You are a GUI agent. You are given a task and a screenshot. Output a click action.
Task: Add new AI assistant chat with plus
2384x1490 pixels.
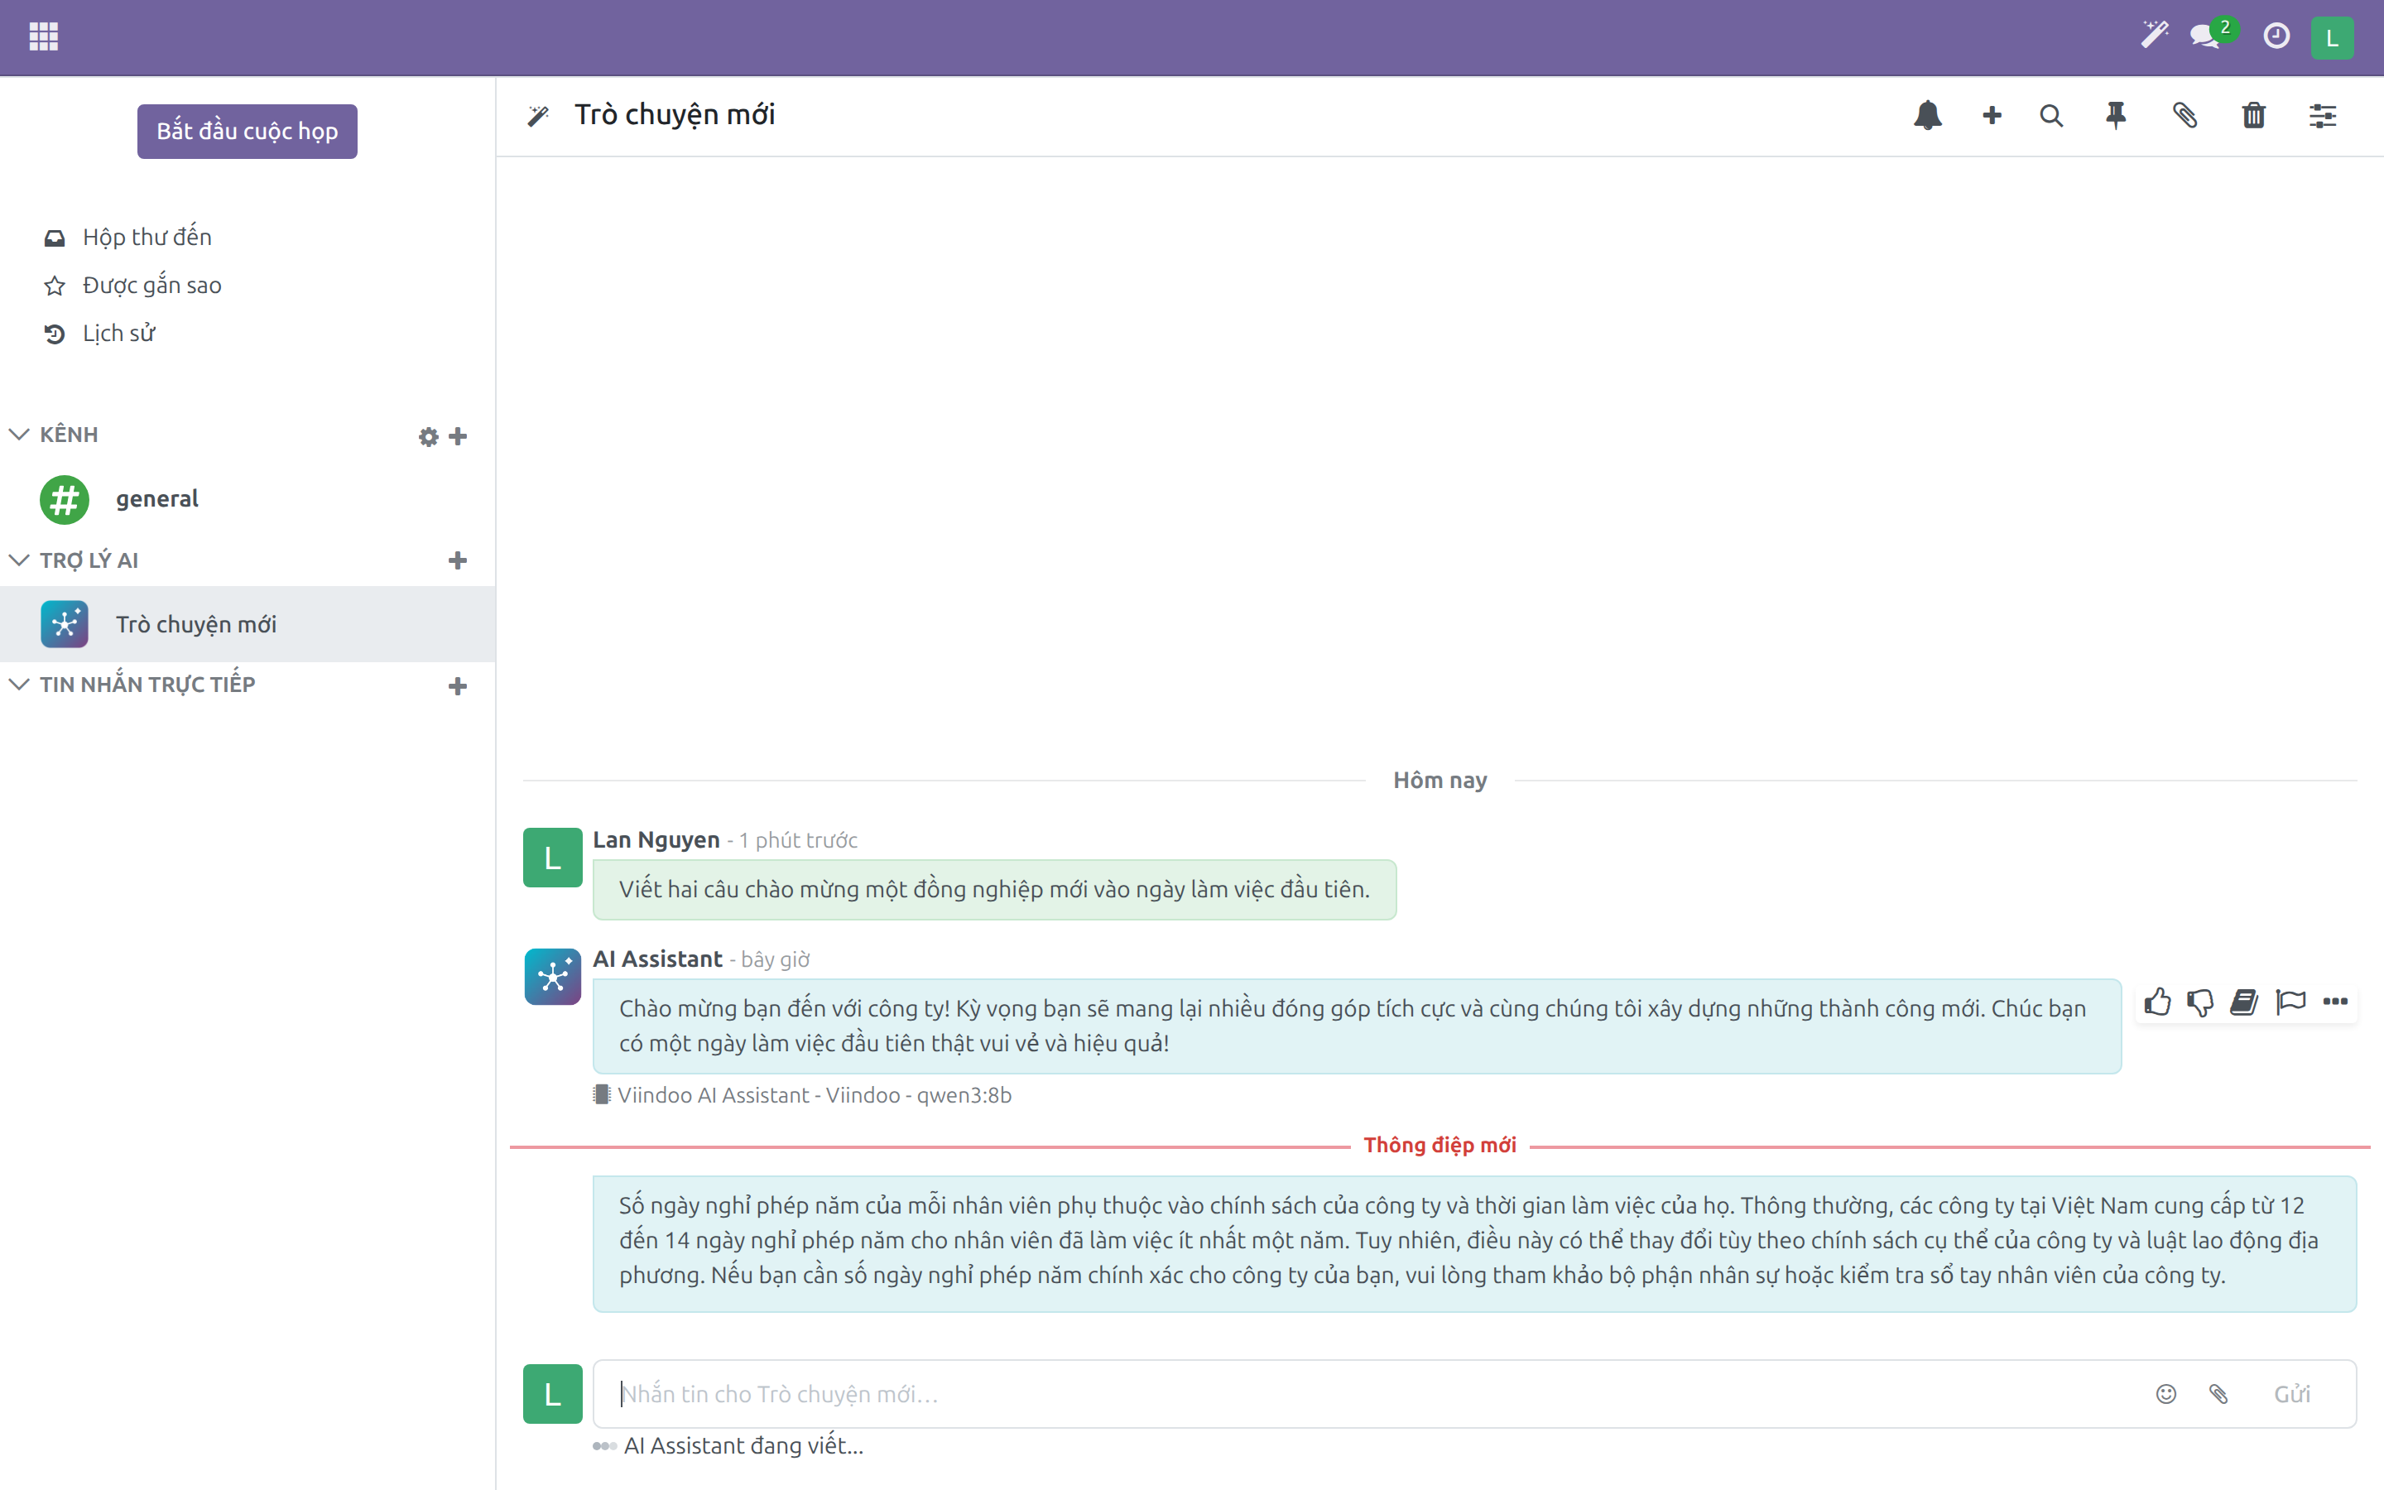click(457, 560)
